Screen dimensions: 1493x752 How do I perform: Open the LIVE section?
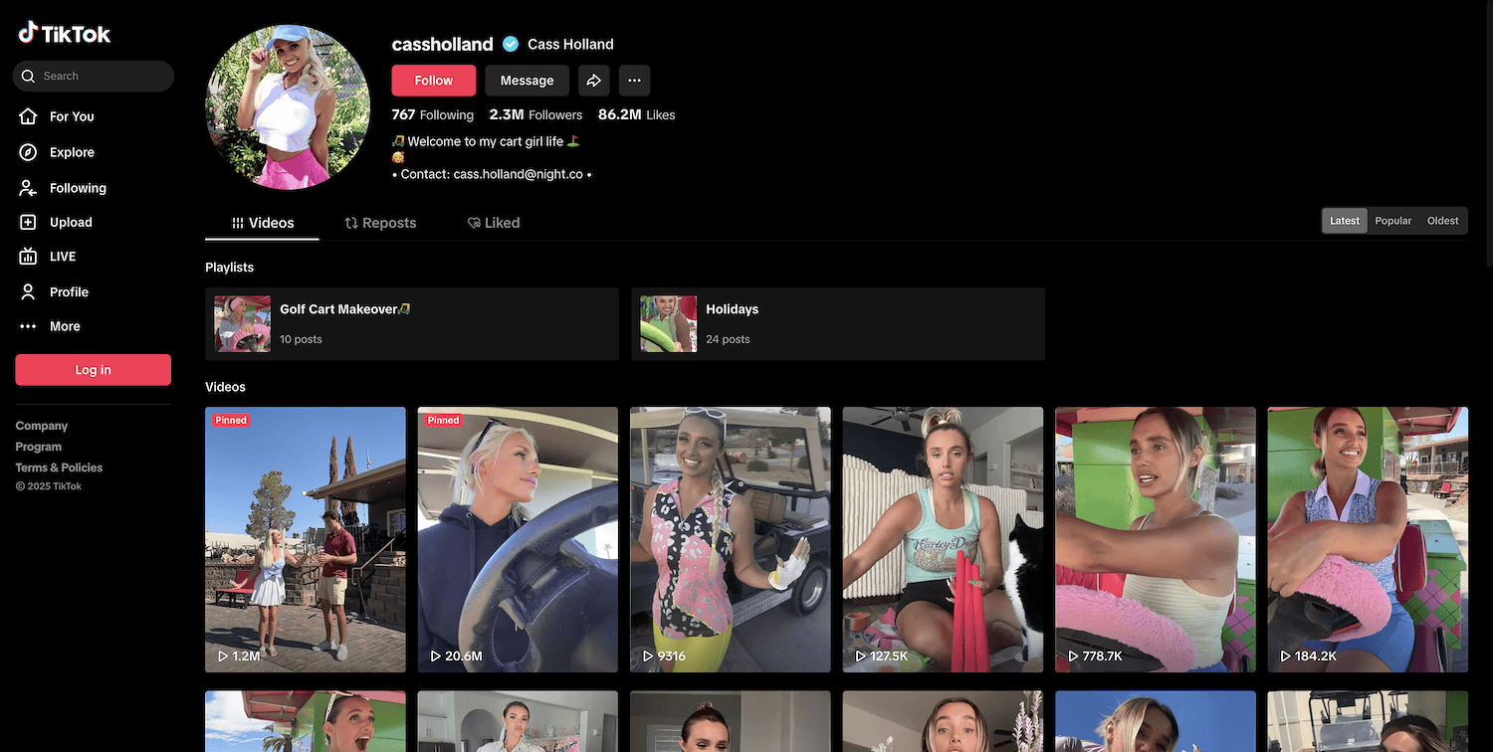tap(62, 257)
